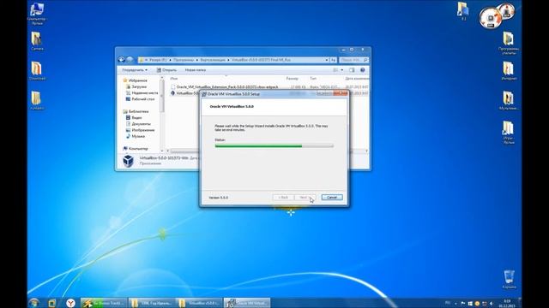Open the Мультимедиа folder on desktop

pos(509,101)
